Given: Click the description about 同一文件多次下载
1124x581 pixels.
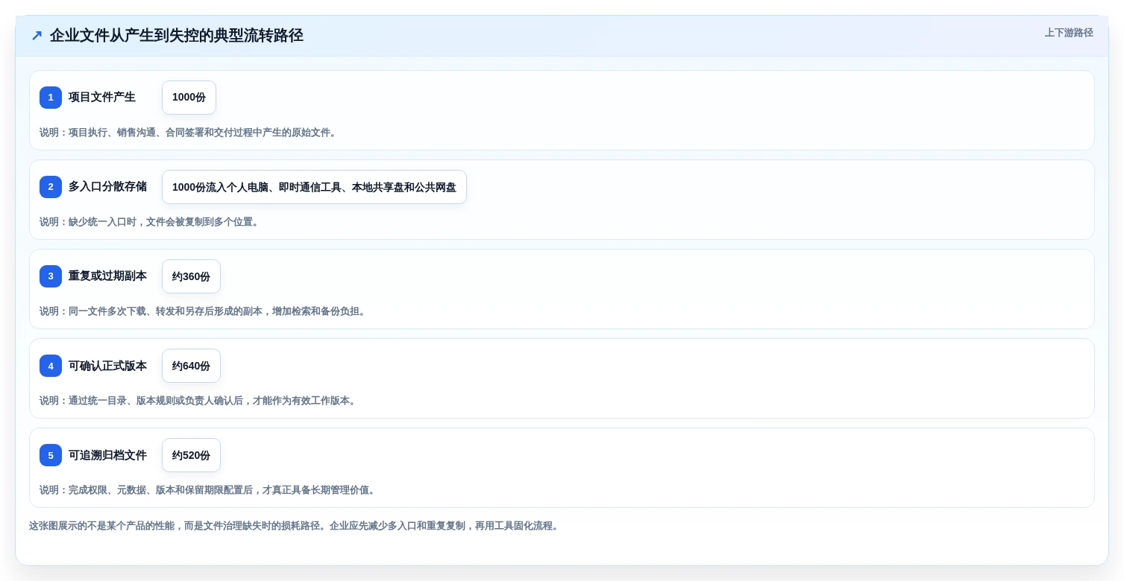Looking at the screenshot, I should pyautogui.click(x=204, y=311).
